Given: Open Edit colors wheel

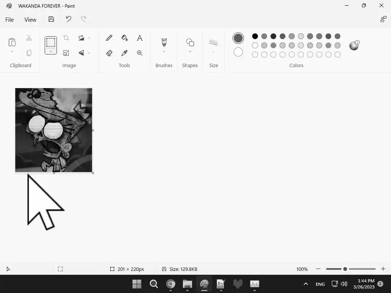Looking at the screenshot, I should point(354,45).
